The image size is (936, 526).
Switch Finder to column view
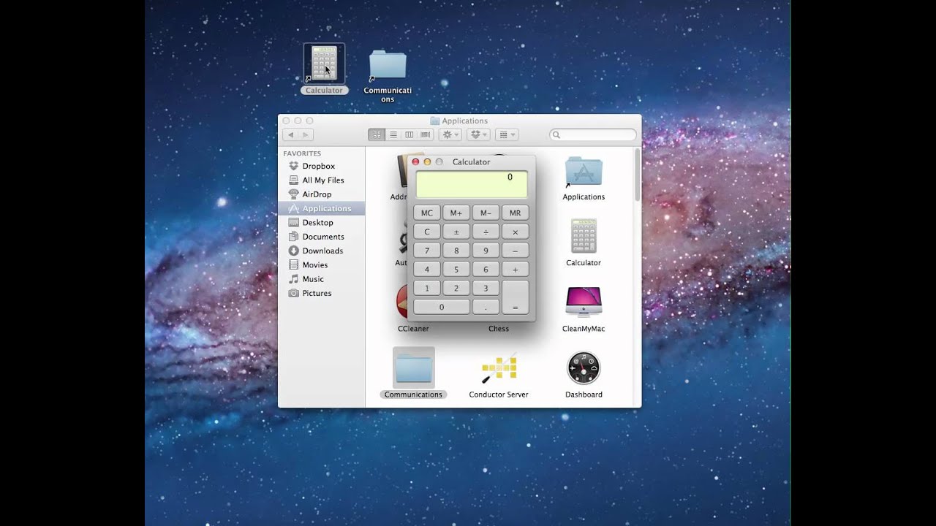tap(409, 135)
